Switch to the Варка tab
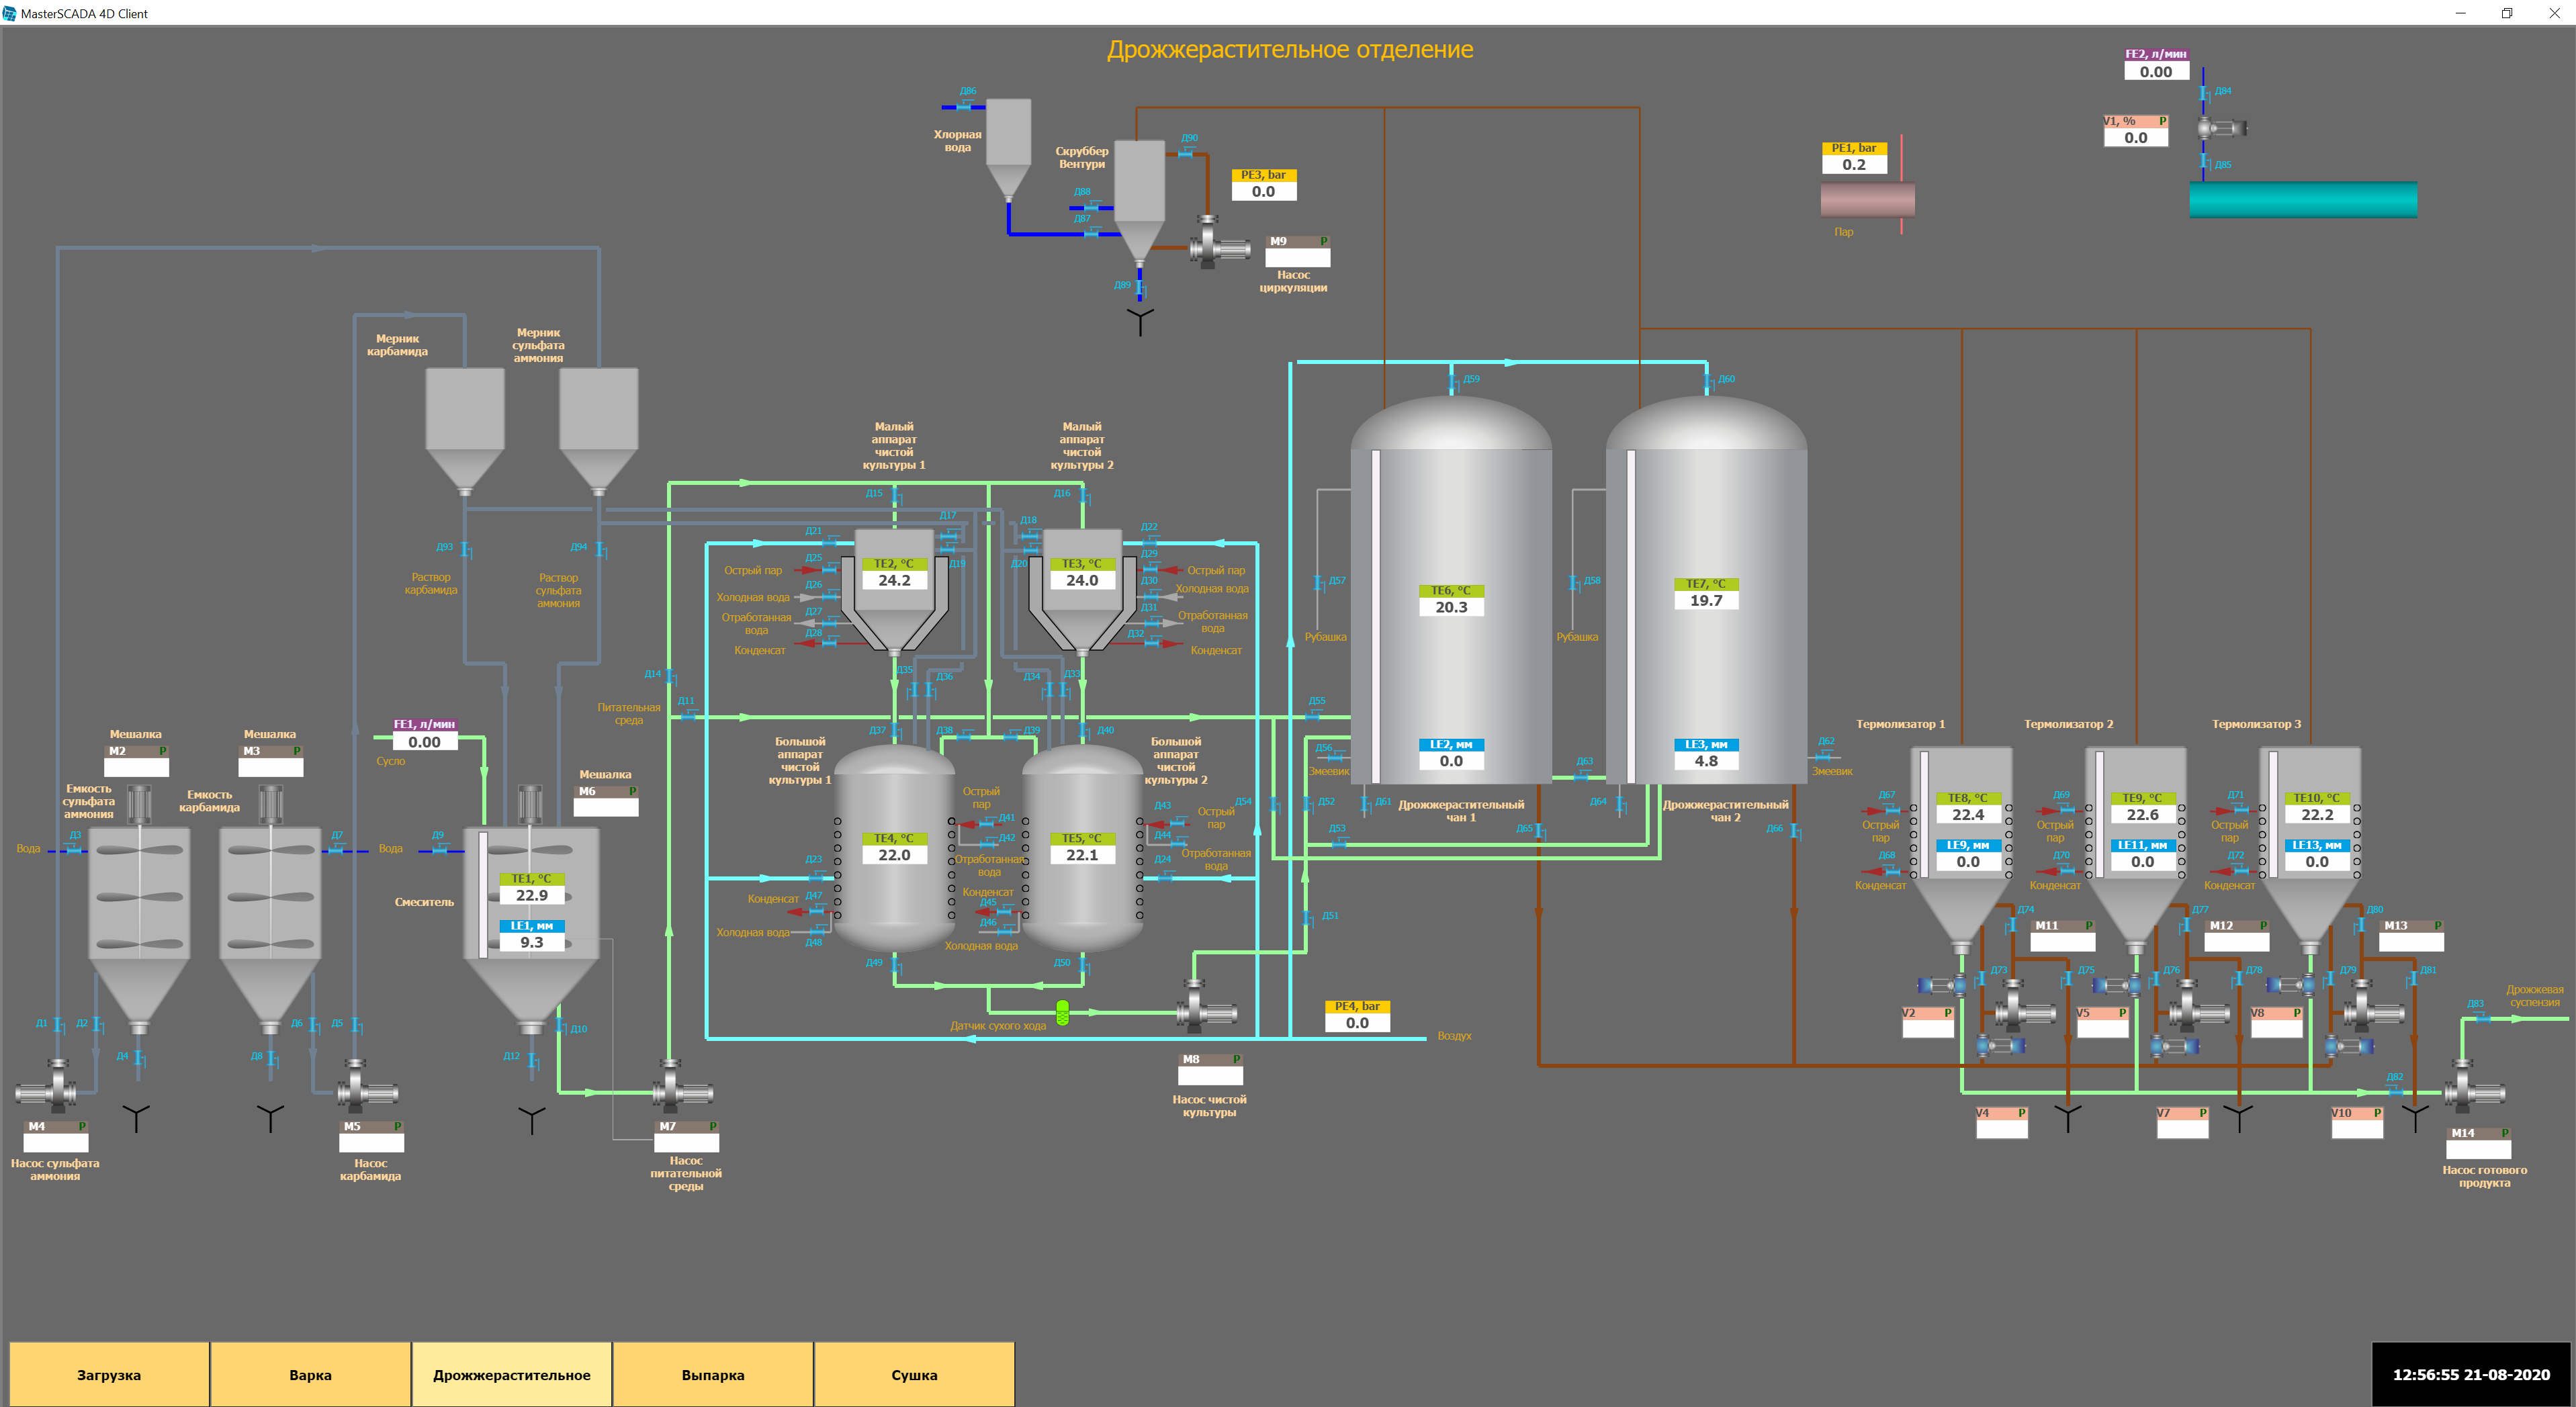Viewport: 2576px width, 1407px height. 310,1374
